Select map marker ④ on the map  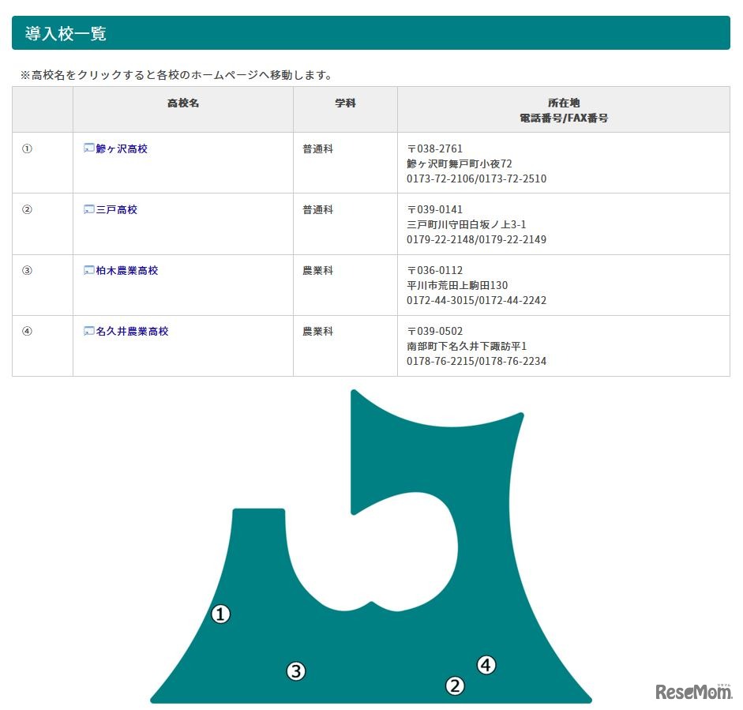(x=486, y=666)
